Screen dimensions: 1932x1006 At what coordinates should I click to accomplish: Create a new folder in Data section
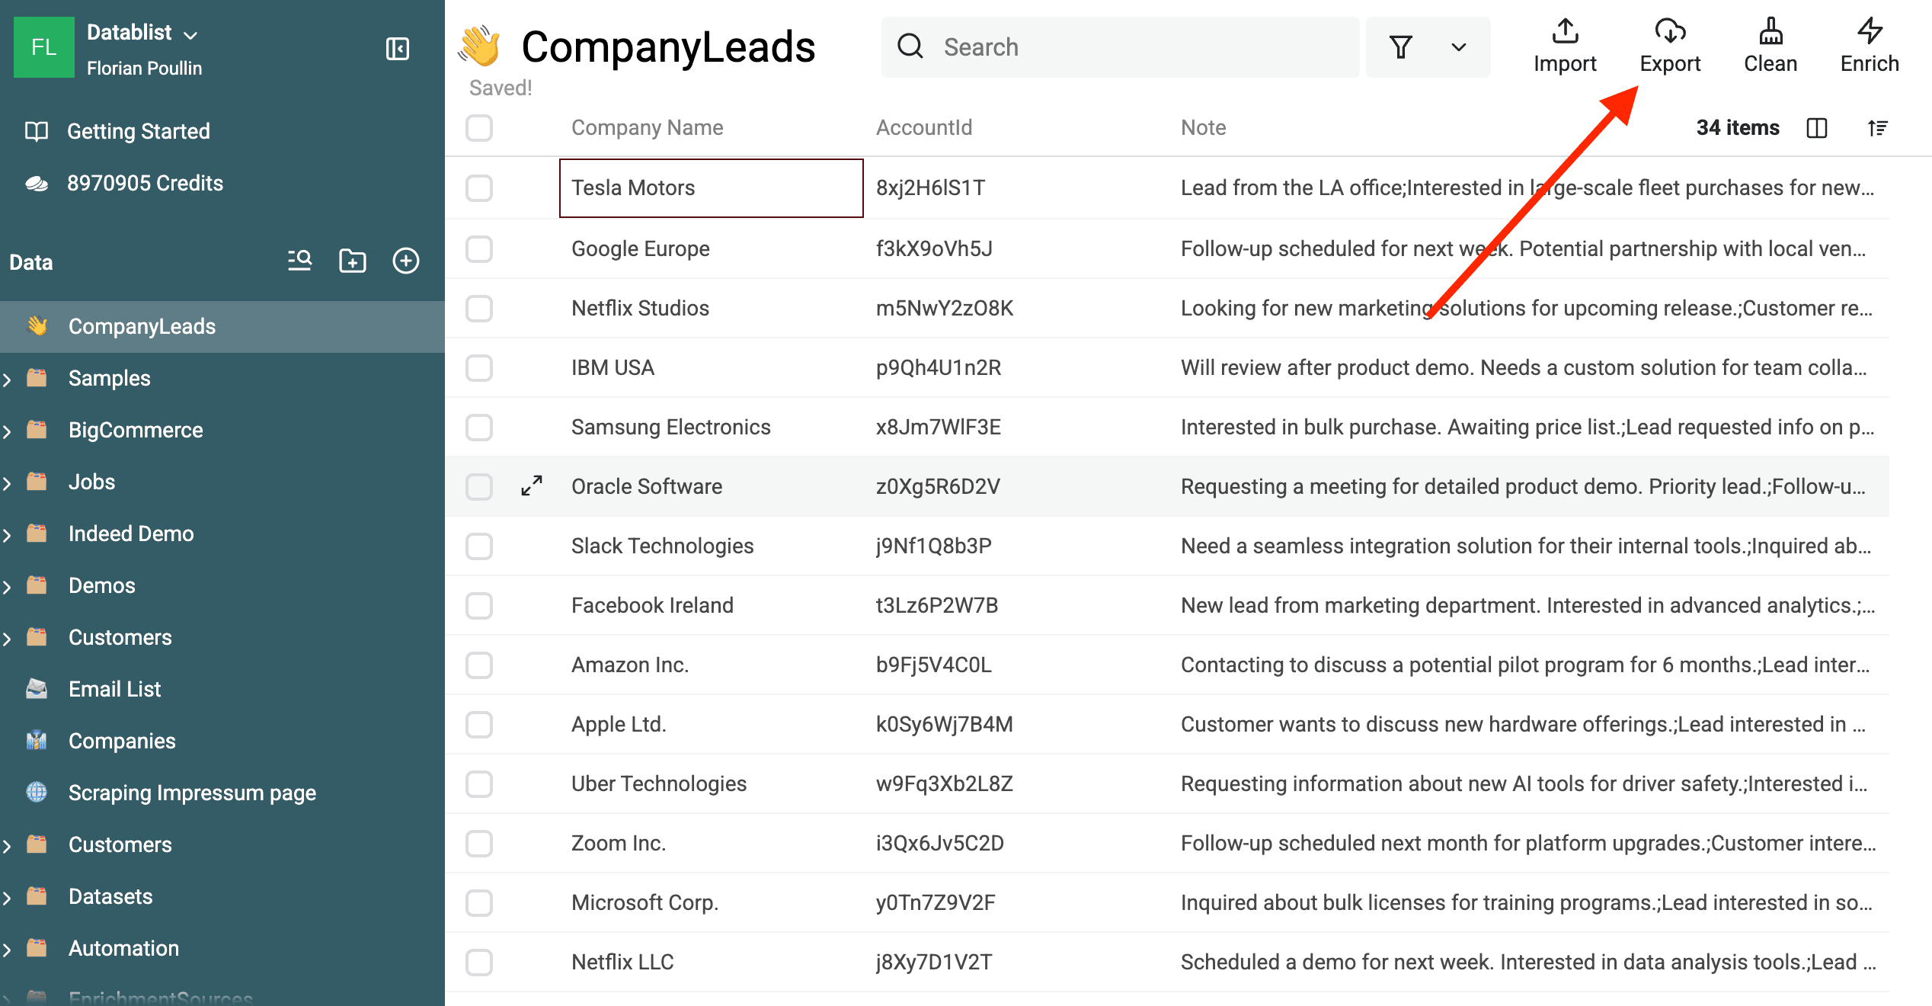[x=352, y=260]
